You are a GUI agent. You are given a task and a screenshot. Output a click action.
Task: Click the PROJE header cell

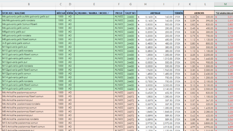click(119, 13)
